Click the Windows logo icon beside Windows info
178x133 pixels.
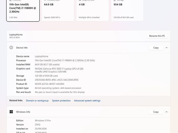pos(11,112)
